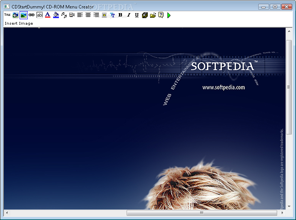Insert a hyperlink with the chain icon

click(x=32, y=15)
